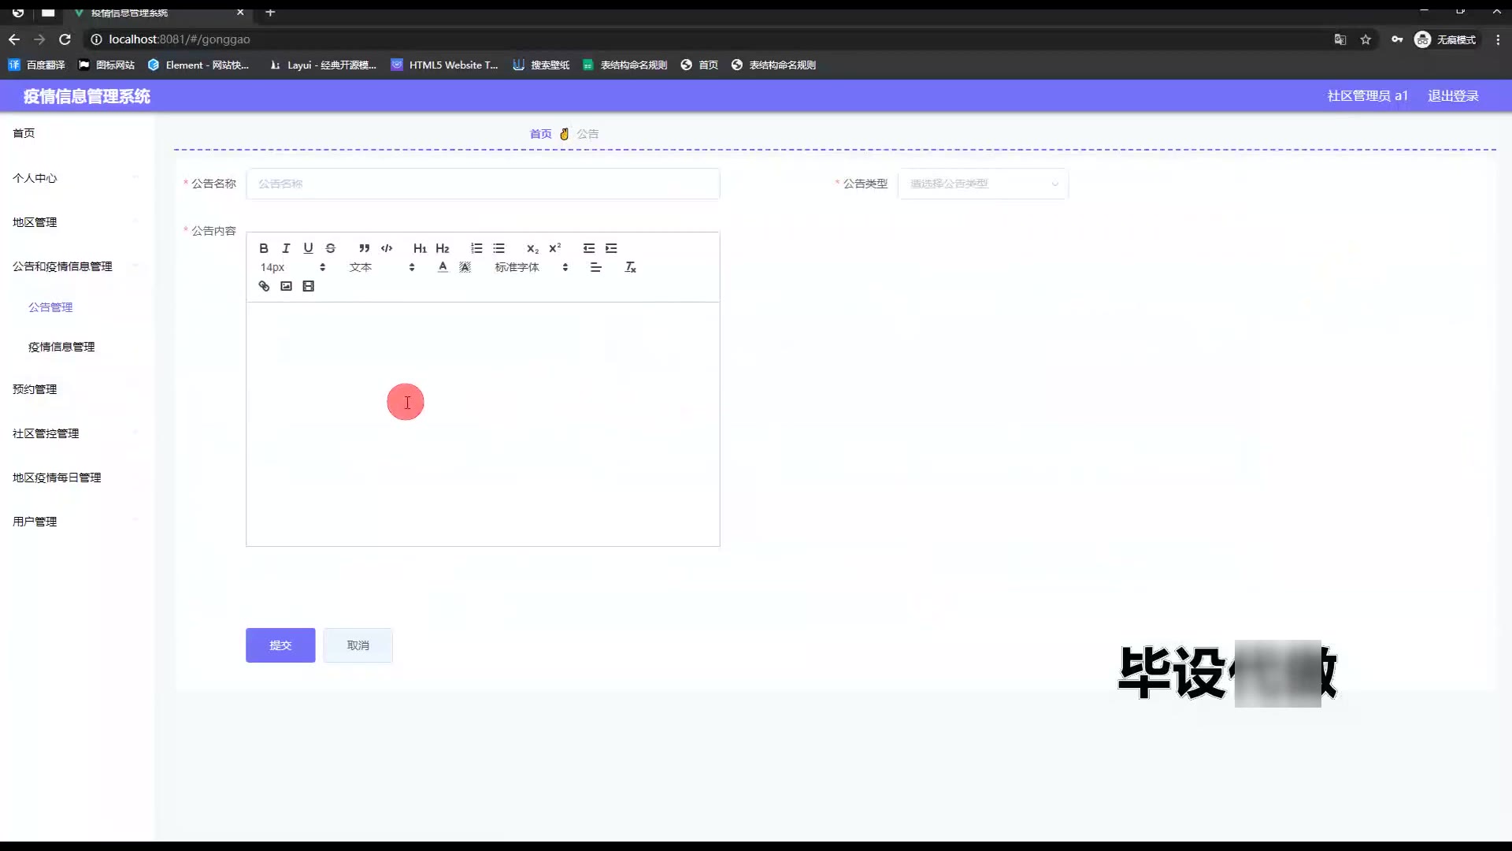
Task: Insert a link via link icon
Action: [x=264, y=286]
